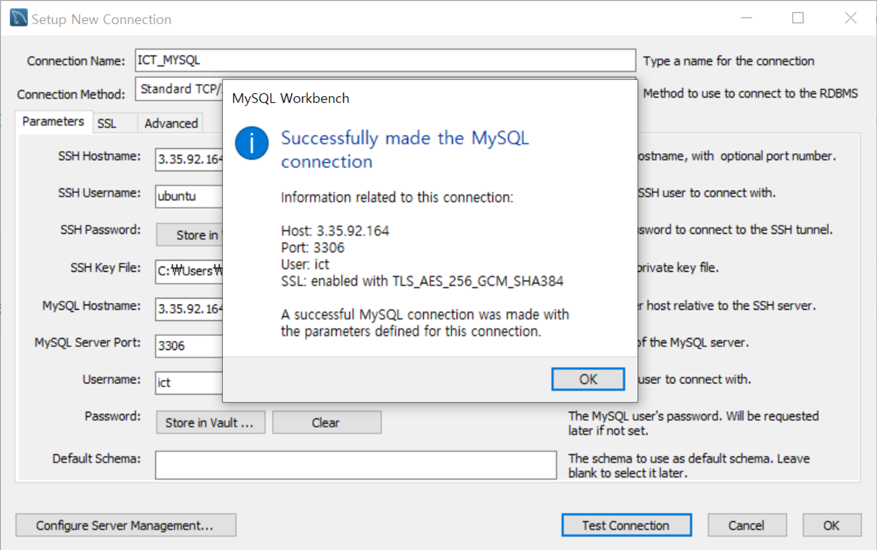
Task: Click the SSH Key File path field
Action: click(x=189, y=271)
